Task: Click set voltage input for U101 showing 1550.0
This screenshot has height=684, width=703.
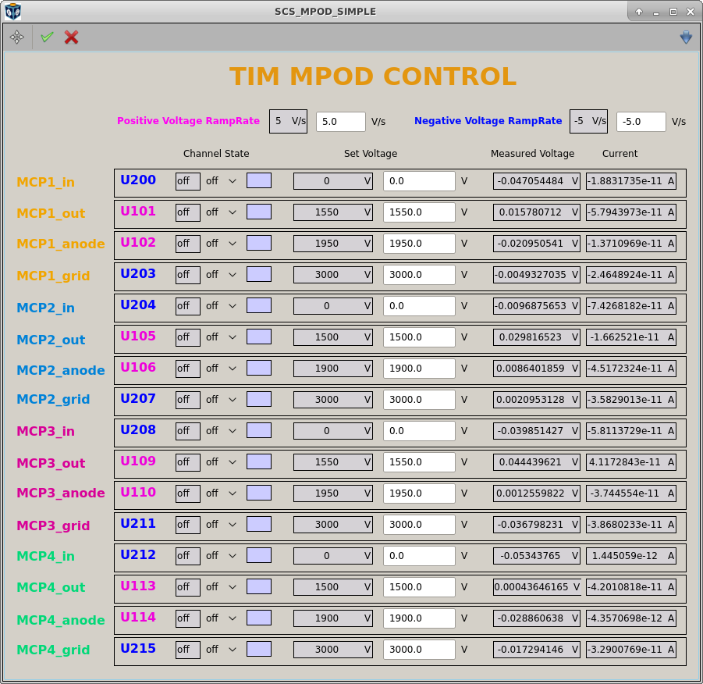Action: 419,212
